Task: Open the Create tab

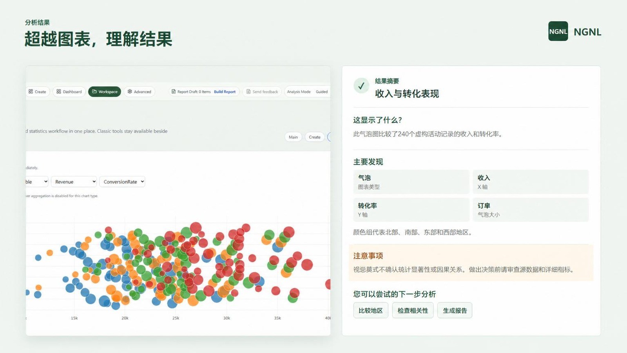Action: coord(37,92)
